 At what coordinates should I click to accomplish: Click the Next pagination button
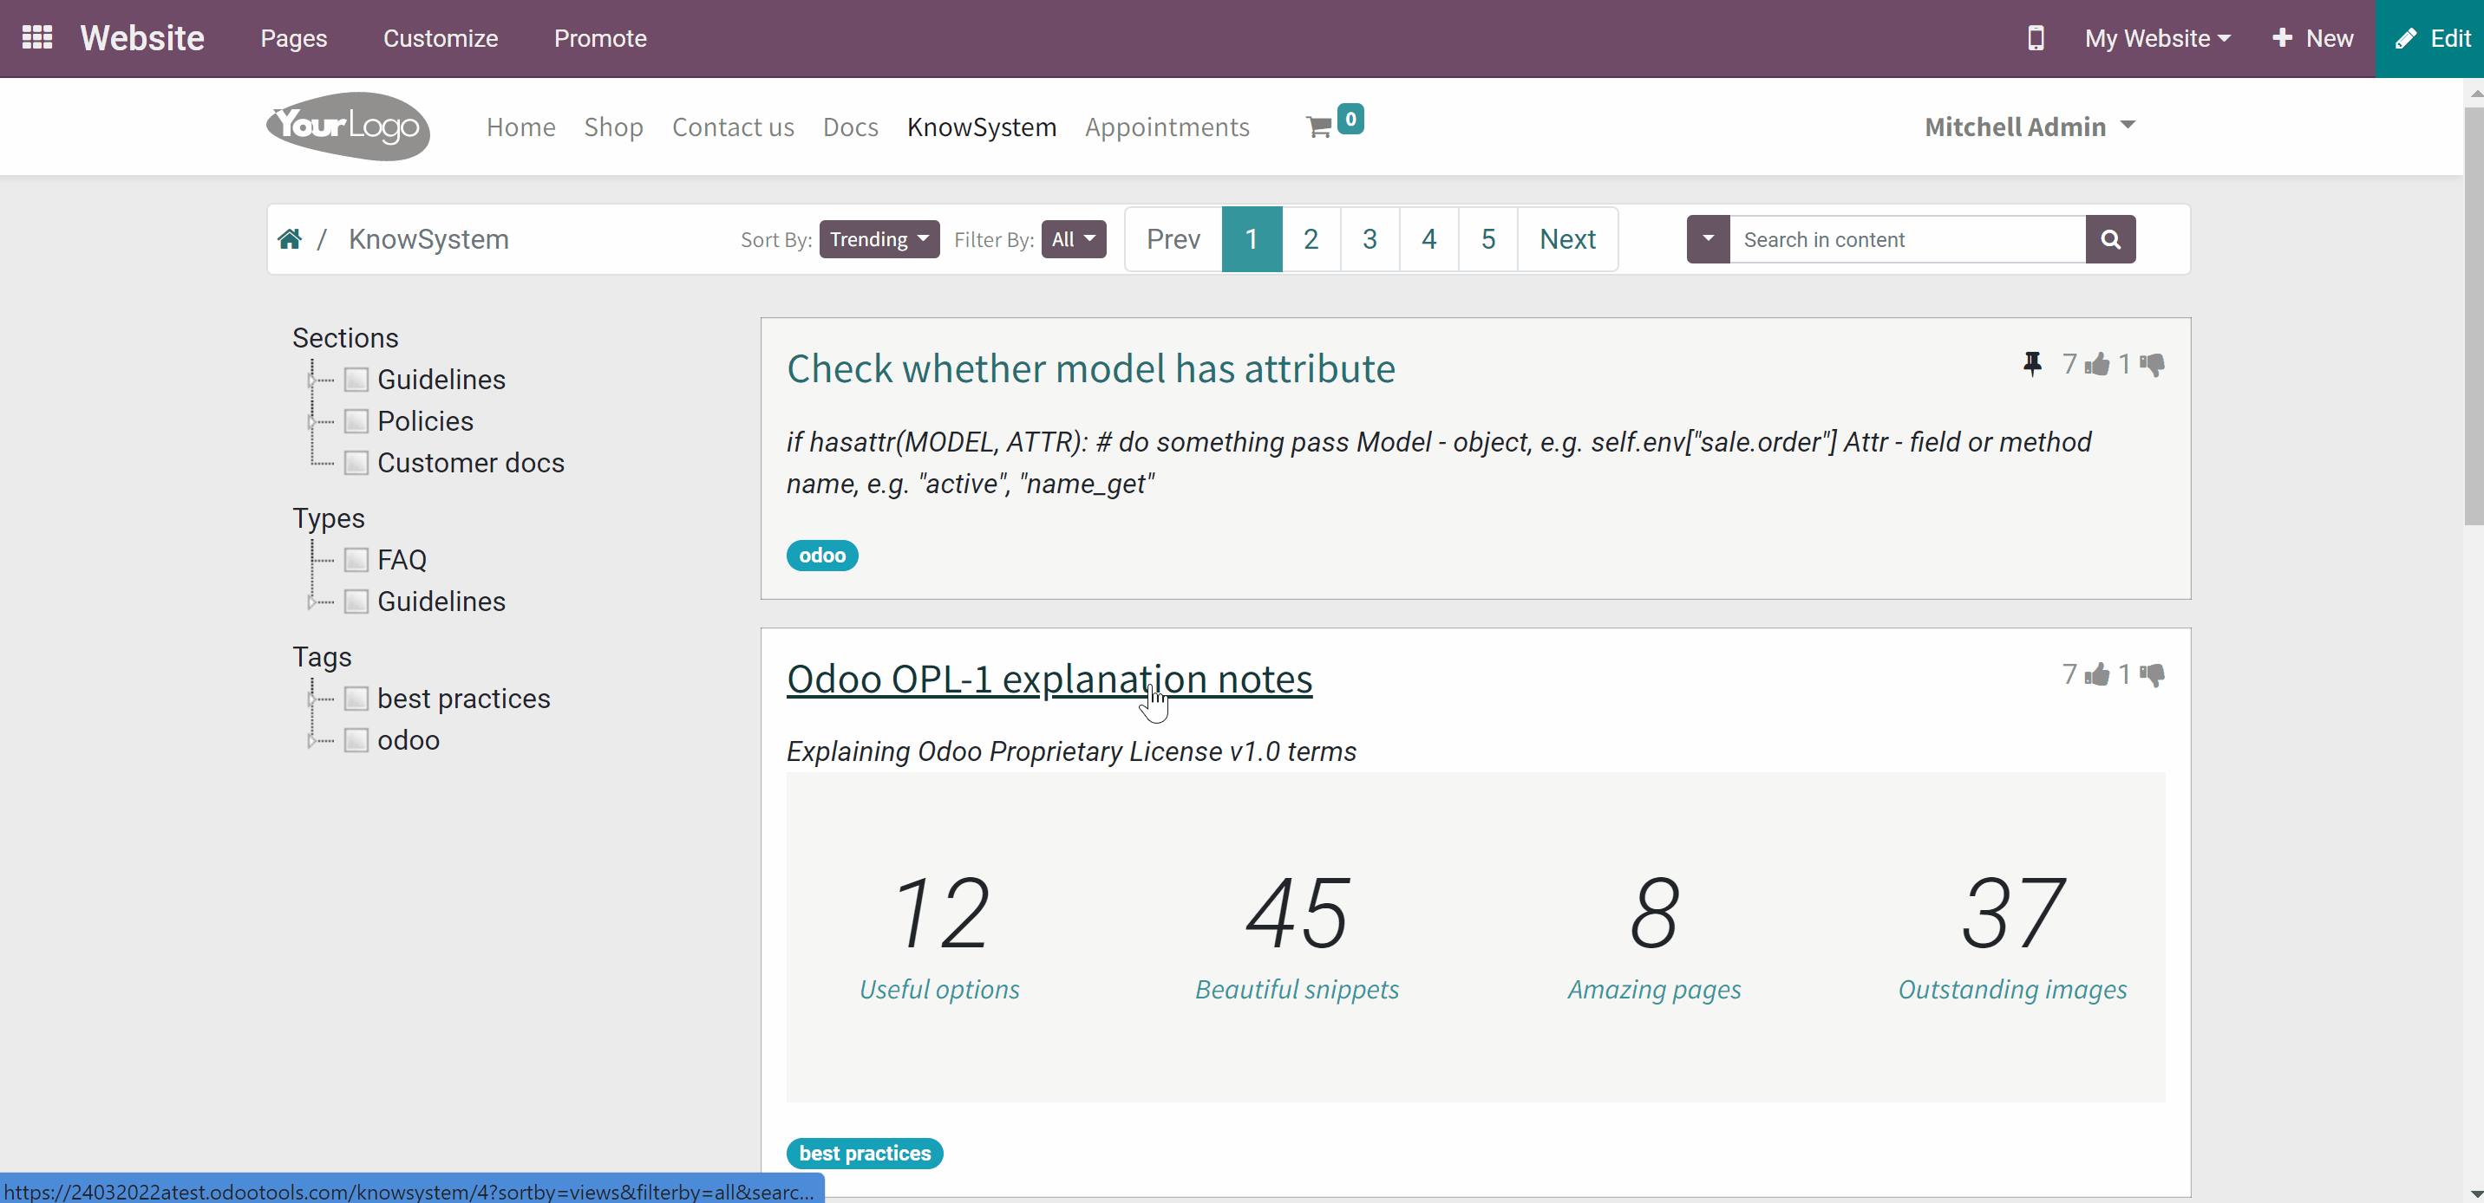click(1567, 239)
